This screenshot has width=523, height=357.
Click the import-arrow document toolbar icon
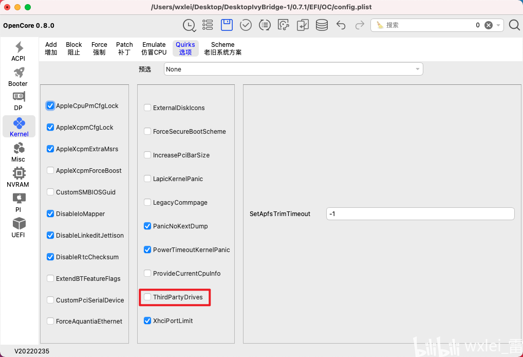[303, 25]
